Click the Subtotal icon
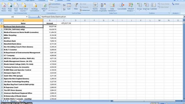 click(153, 6)
